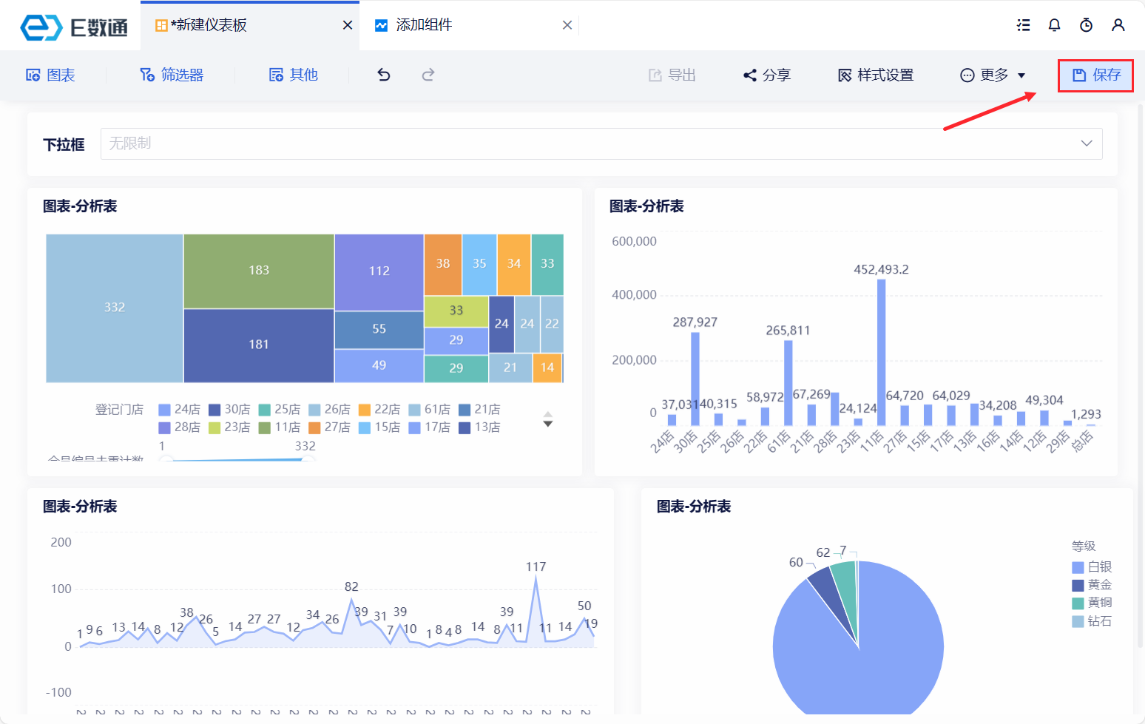Expand the 更多 dropdown menu
Screen dimensions: 1145x724
click(993, 75)
